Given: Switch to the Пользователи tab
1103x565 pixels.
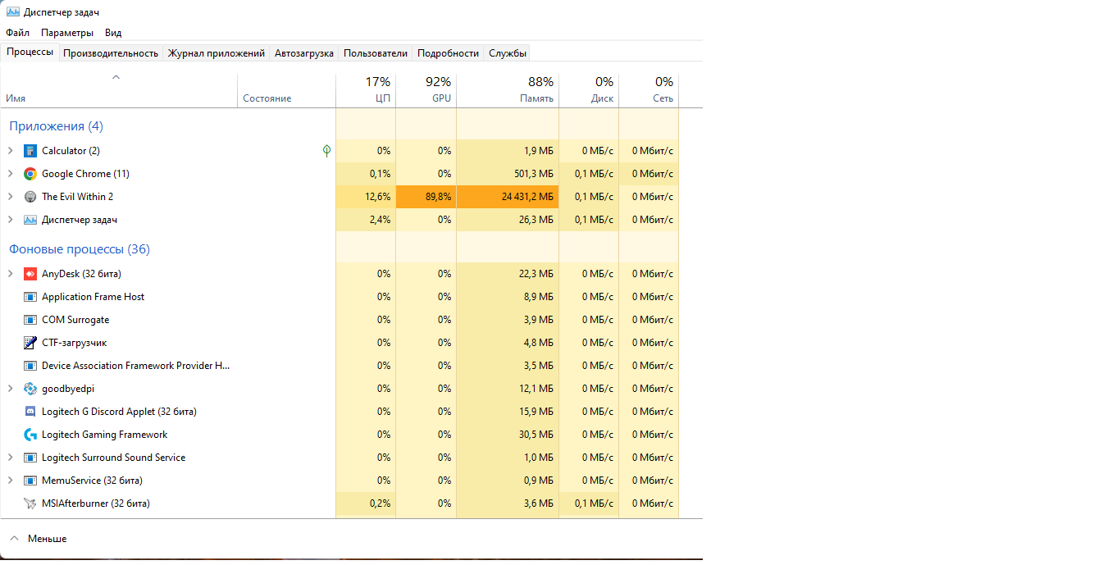Looking at the screenshot, I should [x=376, y=53].
